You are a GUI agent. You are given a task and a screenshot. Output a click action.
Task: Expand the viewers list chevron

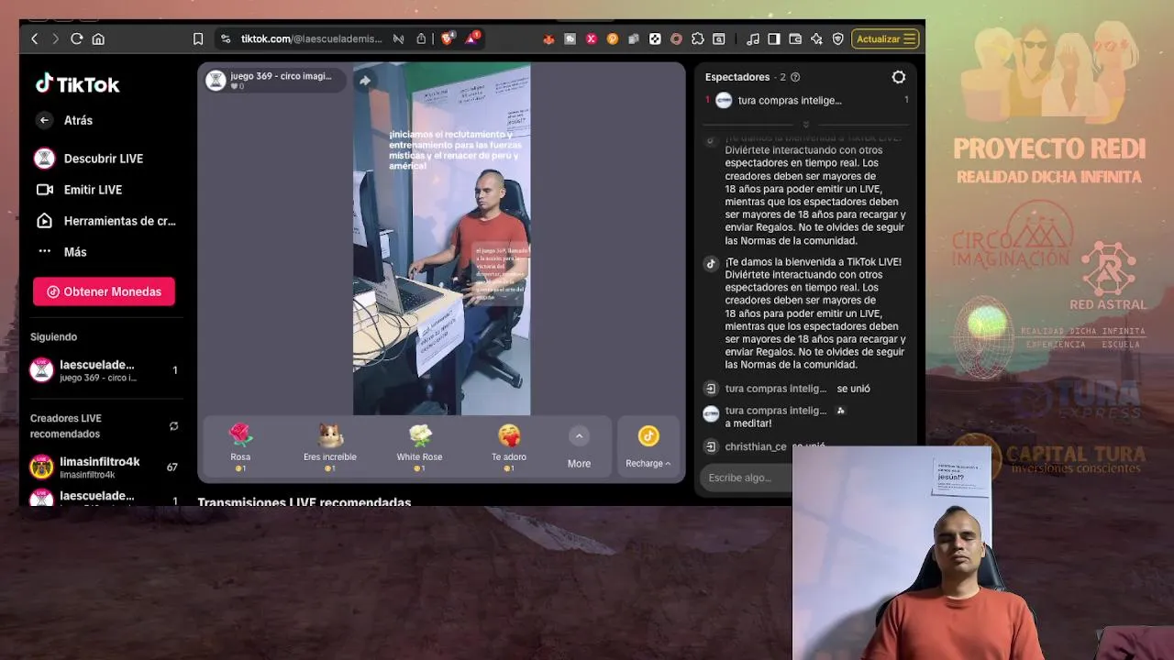click(805, 124)
